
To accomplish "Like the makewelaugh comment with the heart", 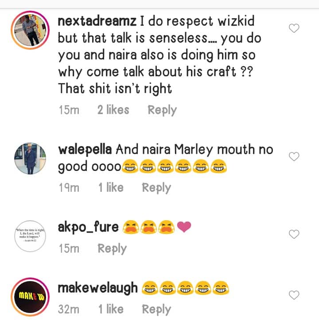I will (x=294, y=295).
